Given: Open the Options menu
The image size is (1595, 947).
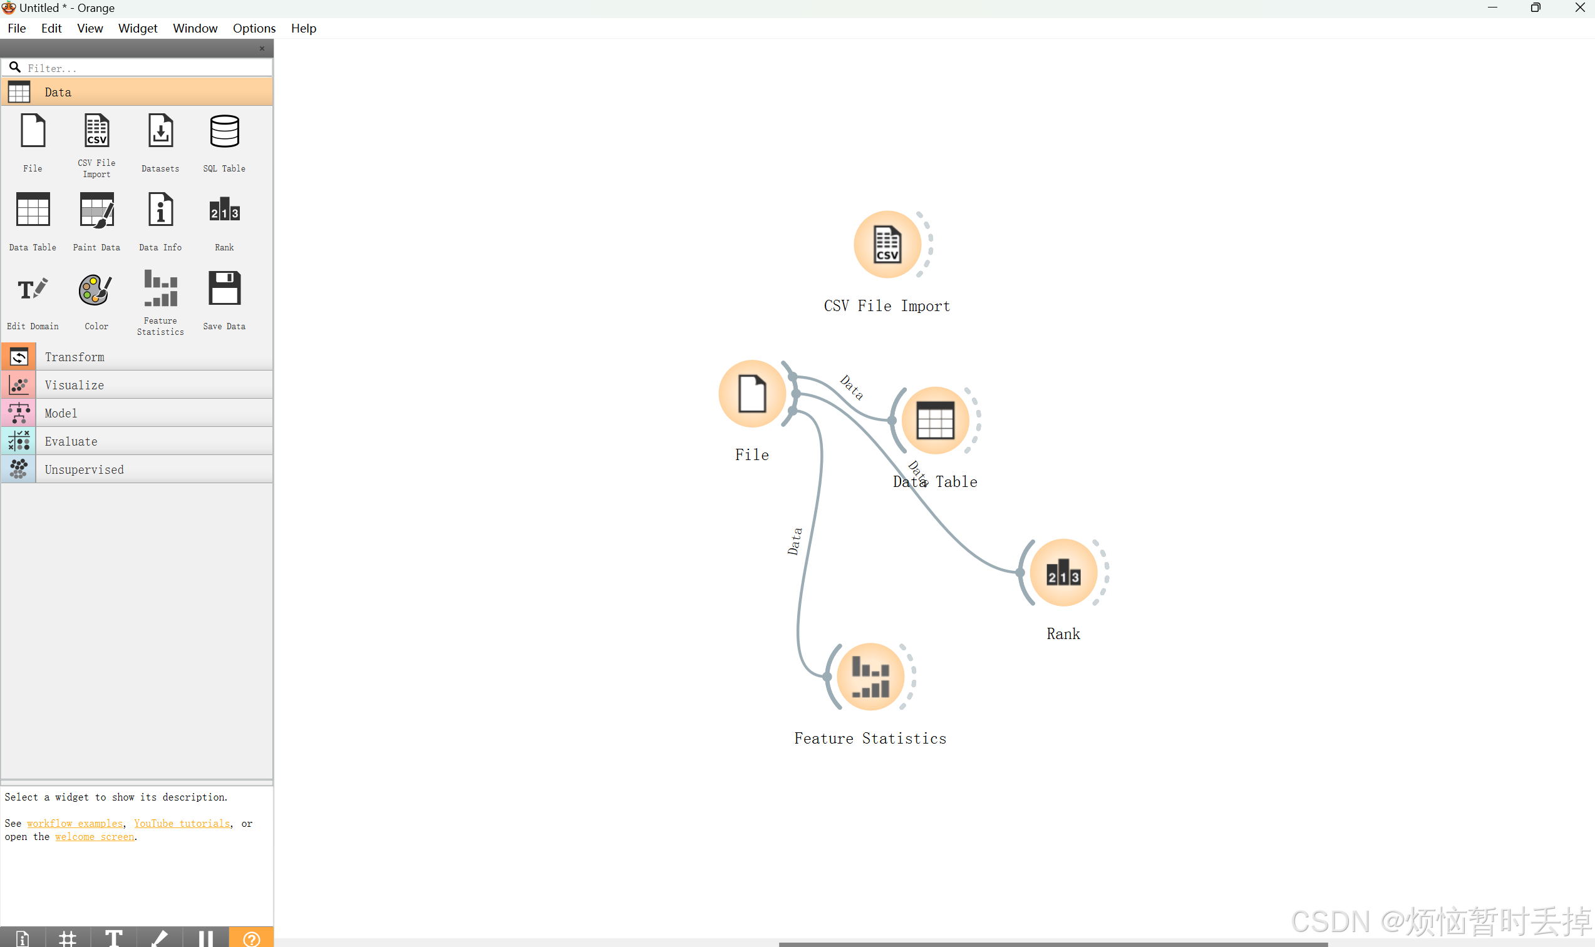Looking at the screenshot, I should click(252, 28).
